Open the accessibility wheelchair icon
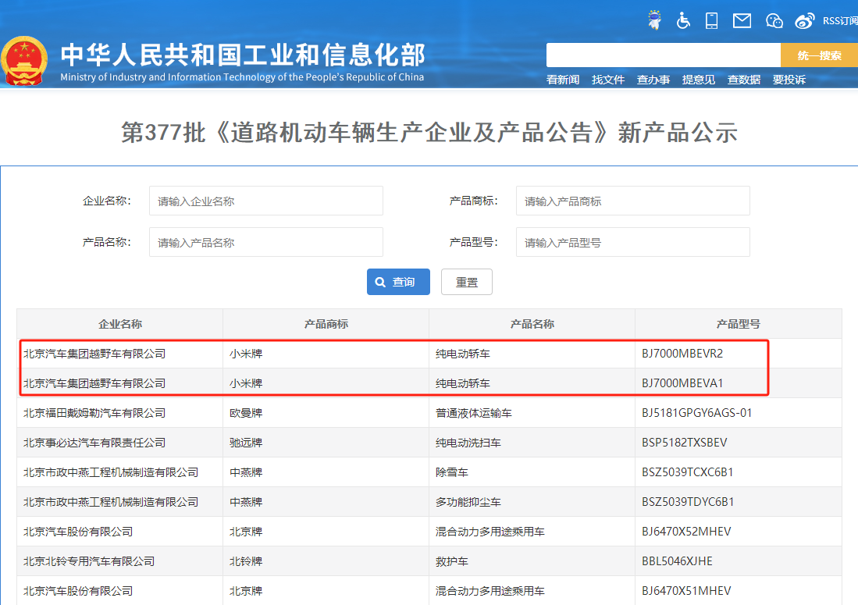This screenshot has width=858, height=605. [683, 20]
